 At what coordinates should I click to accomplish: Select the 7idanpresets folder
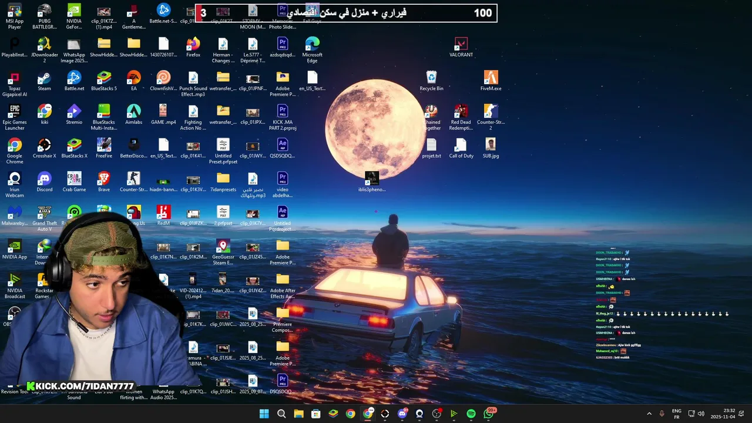pyautogui.click(x=223, y=182)
